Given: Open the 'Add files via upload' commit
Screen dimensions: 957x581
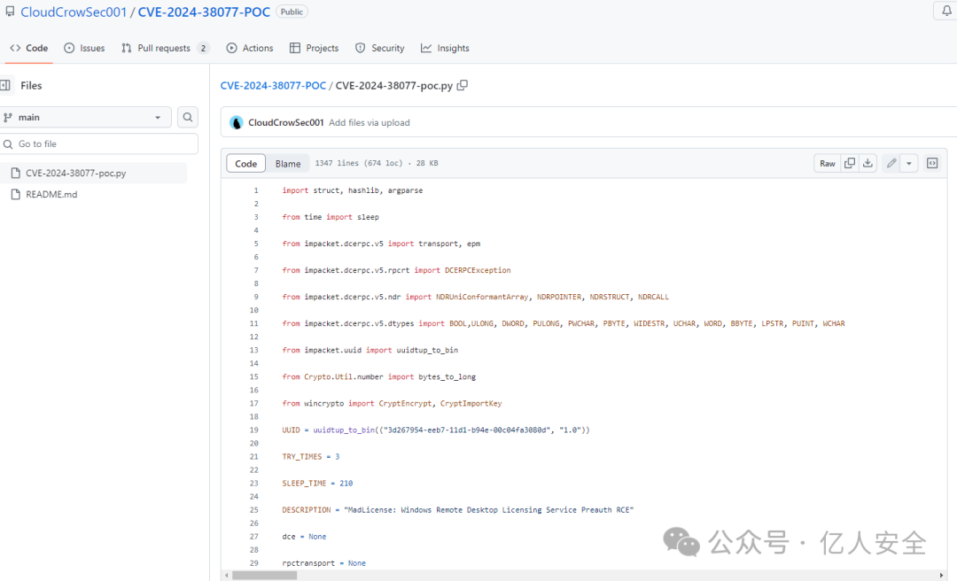Looking at the screenshot, I should (370, 123).
